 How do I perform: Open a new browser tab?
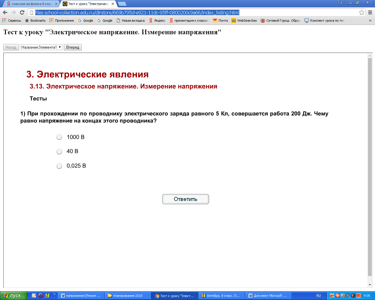(x=122, y=4)
